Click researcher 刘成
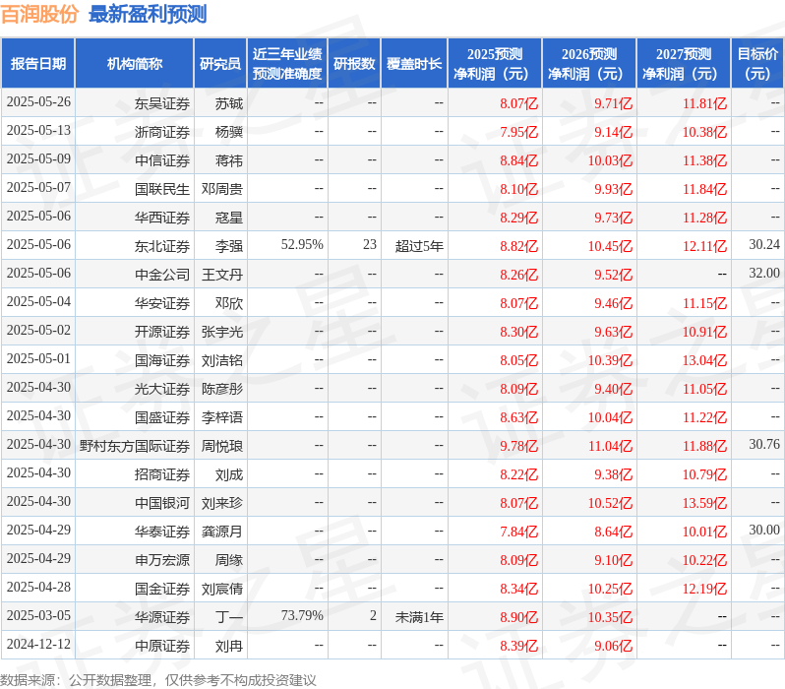 click(x=229, y=475)
